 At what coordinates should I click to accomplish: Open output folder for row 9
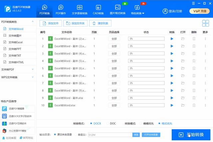point(183,98)
